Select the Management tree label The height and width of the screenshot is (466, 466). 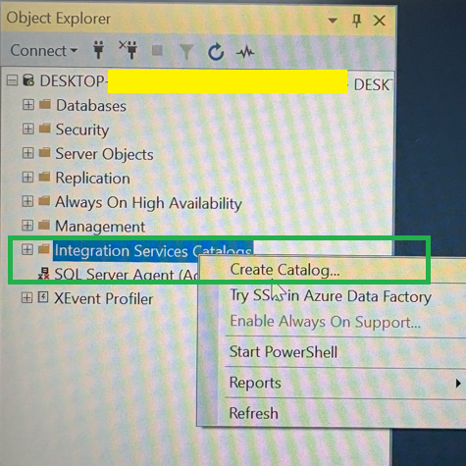click(x=100, y=227)
